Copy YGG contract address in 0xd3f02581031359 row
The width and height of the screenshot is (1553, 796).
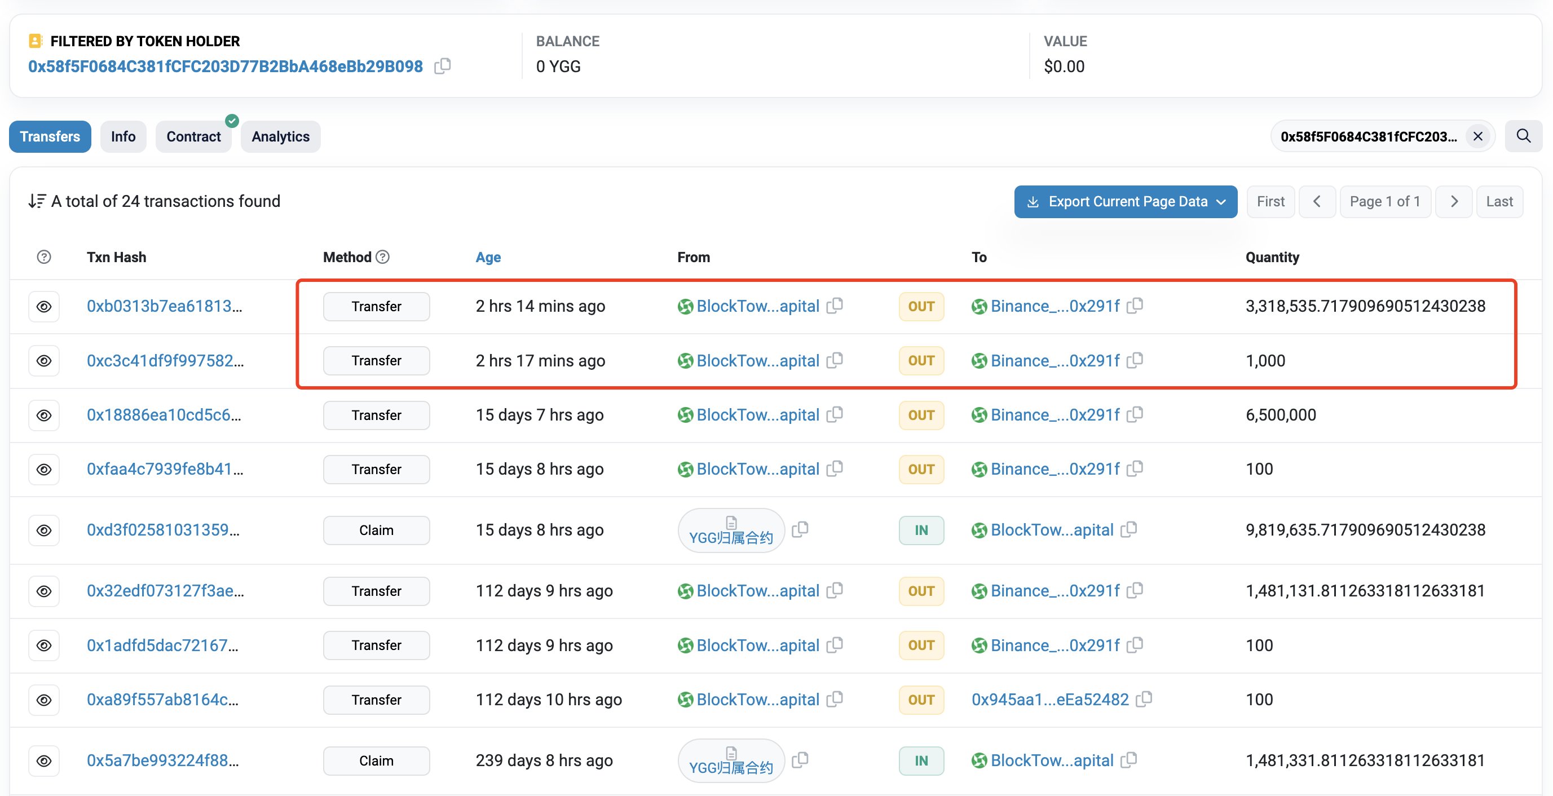(x=800, y=530)
